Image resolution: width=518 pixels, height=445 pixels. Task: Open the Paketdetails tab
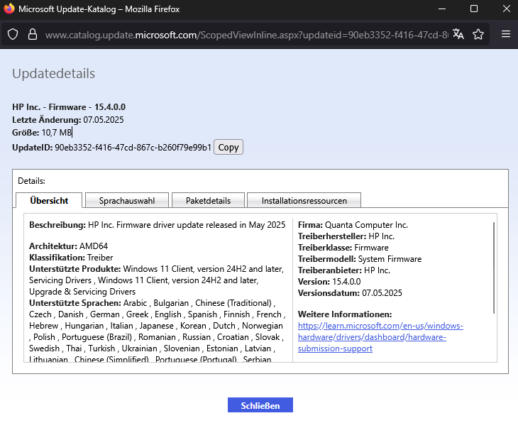pyautogui.click(x=208, y=201)
